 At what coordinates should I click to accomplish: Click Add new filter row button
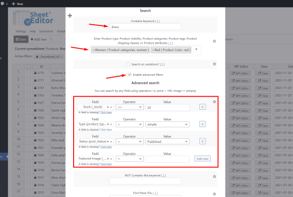[x=202, y=158]
